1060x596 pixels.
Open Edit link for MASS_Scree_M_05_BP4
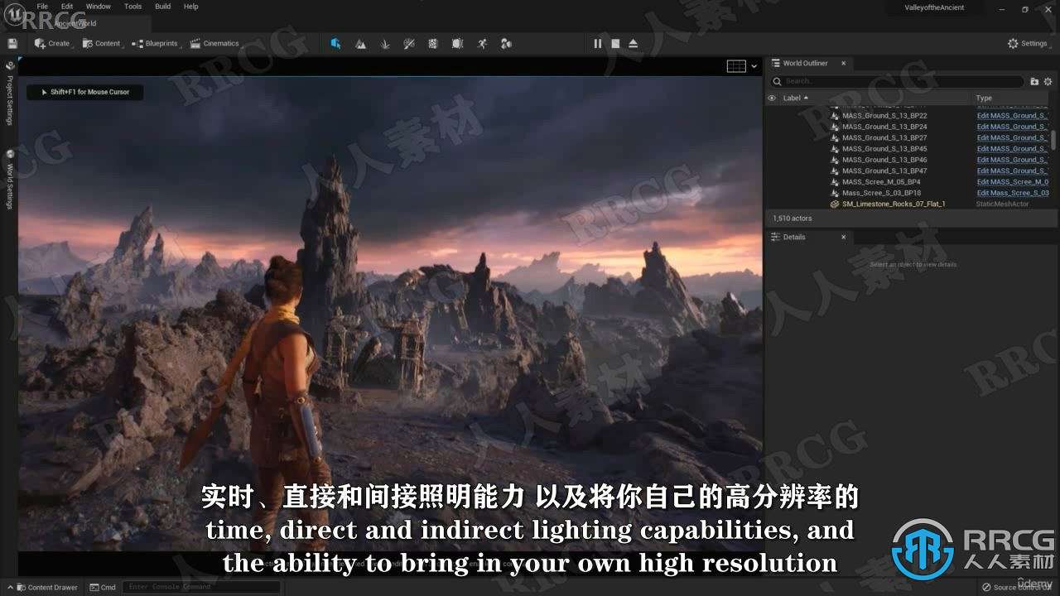[1013, 182]
